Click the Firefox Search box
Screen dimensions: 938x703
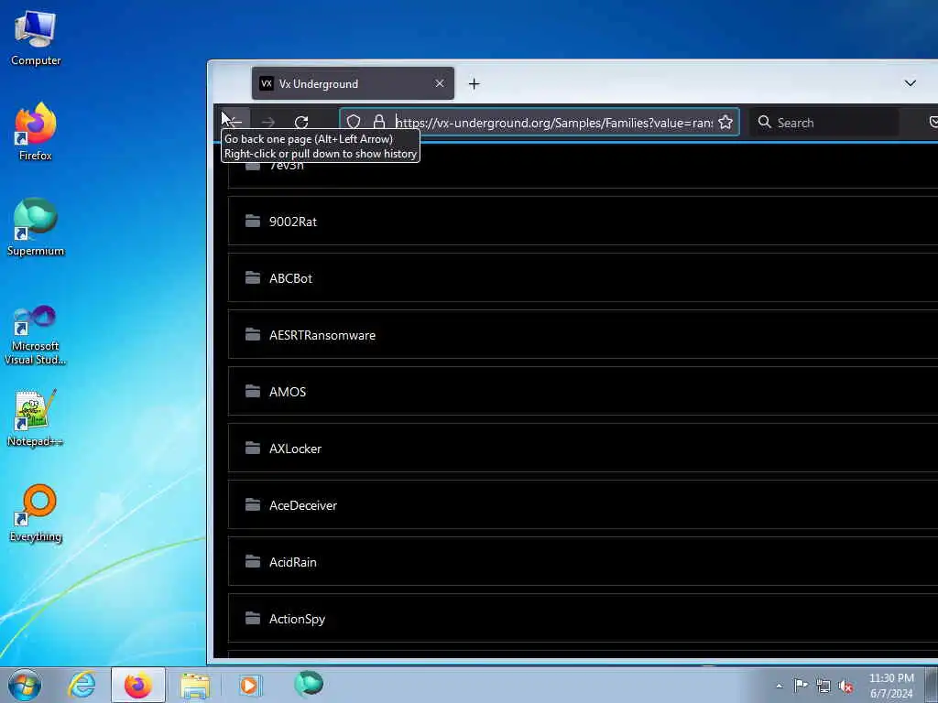823,123
